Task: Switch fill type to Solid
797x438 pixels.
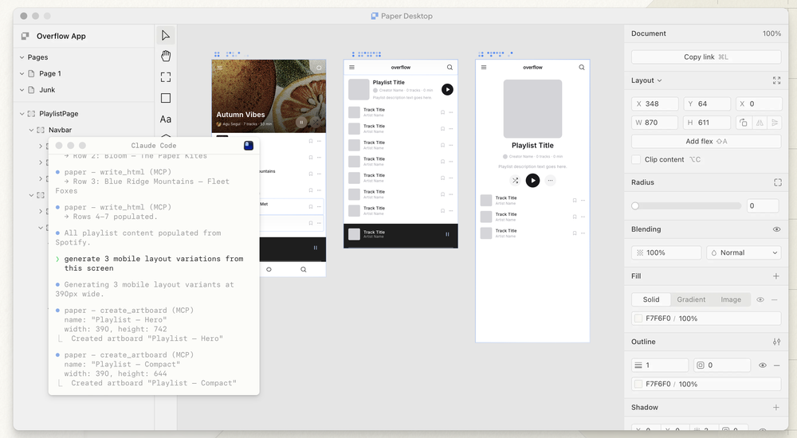Action: tap(650, 299)
